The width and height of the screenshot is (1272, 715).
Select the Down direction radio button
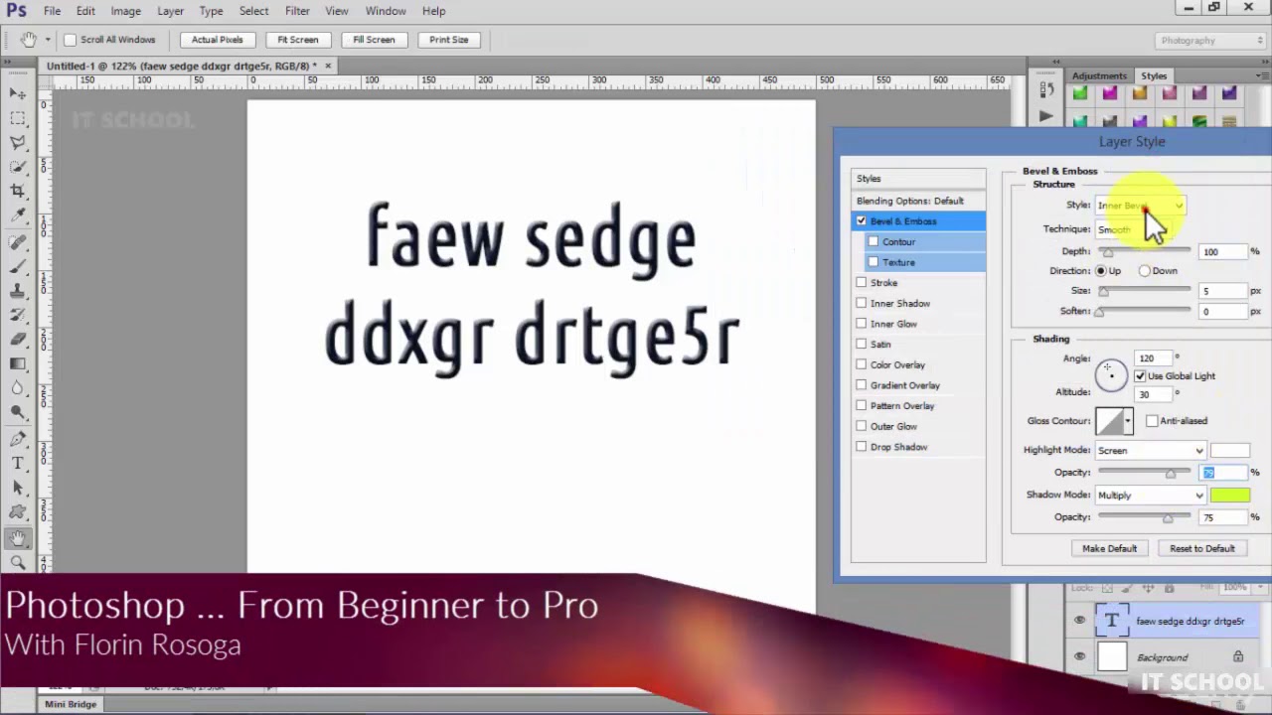pyautogui.click(x=1145, y=271)
